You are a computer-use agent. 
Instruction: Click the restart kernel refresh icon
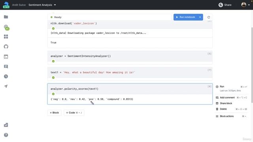(x=209, y=17)
